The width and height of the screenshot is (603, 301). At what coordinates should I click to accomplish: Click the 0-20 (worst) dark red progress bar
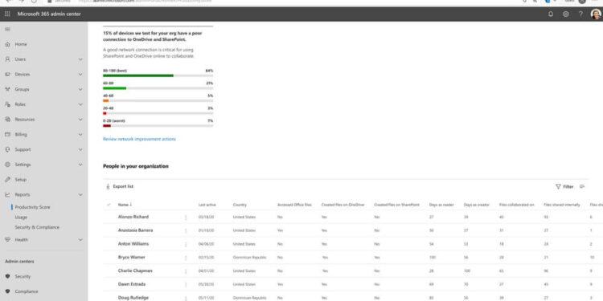click(107, 126)
